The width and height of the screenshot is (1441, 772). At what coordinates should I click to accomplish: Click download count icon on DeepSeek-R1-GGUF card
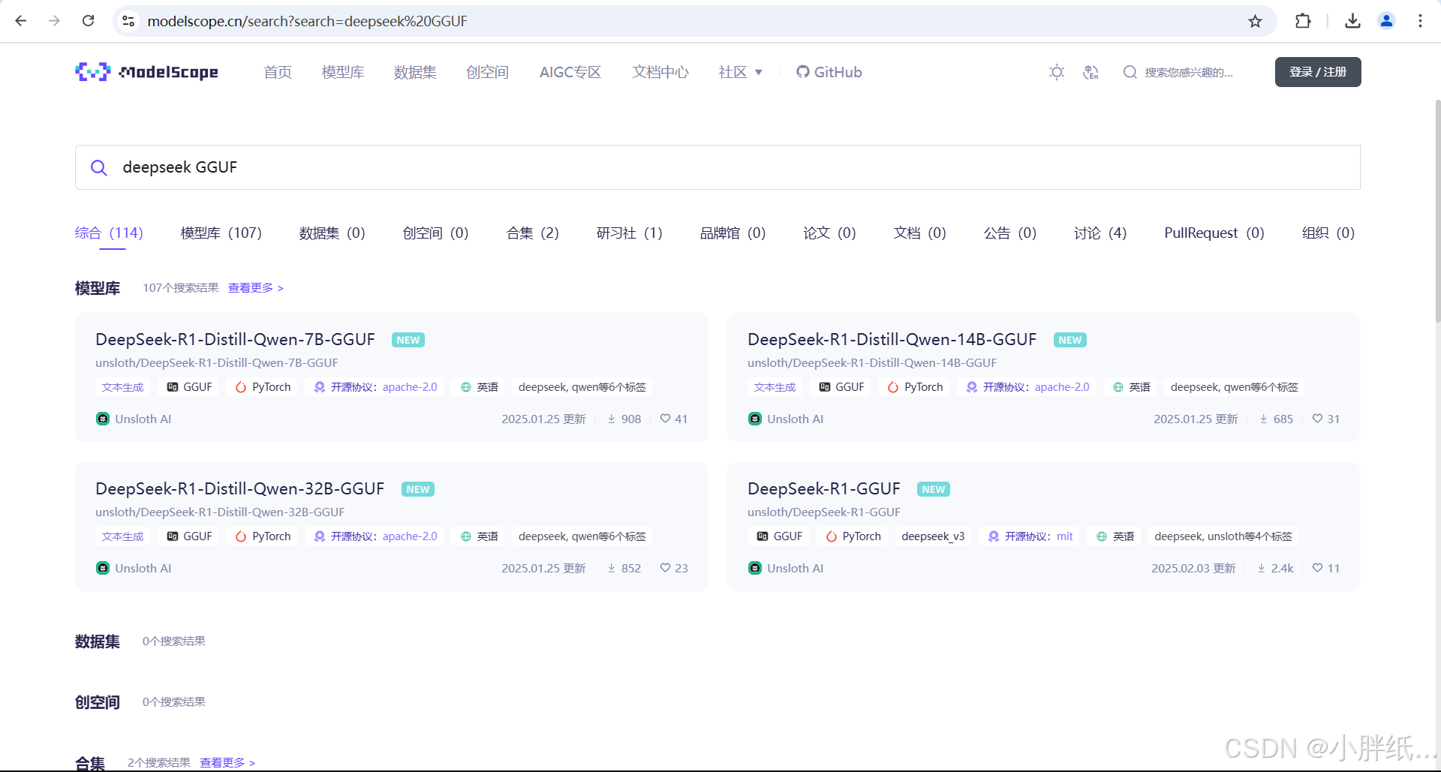[1262, 568]
